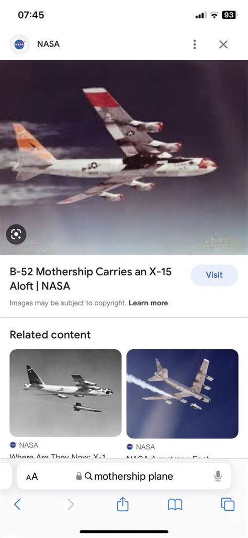Screen dimensions: 248x538
Task: Close the image preview with X
Action: (x=223, y=44)
